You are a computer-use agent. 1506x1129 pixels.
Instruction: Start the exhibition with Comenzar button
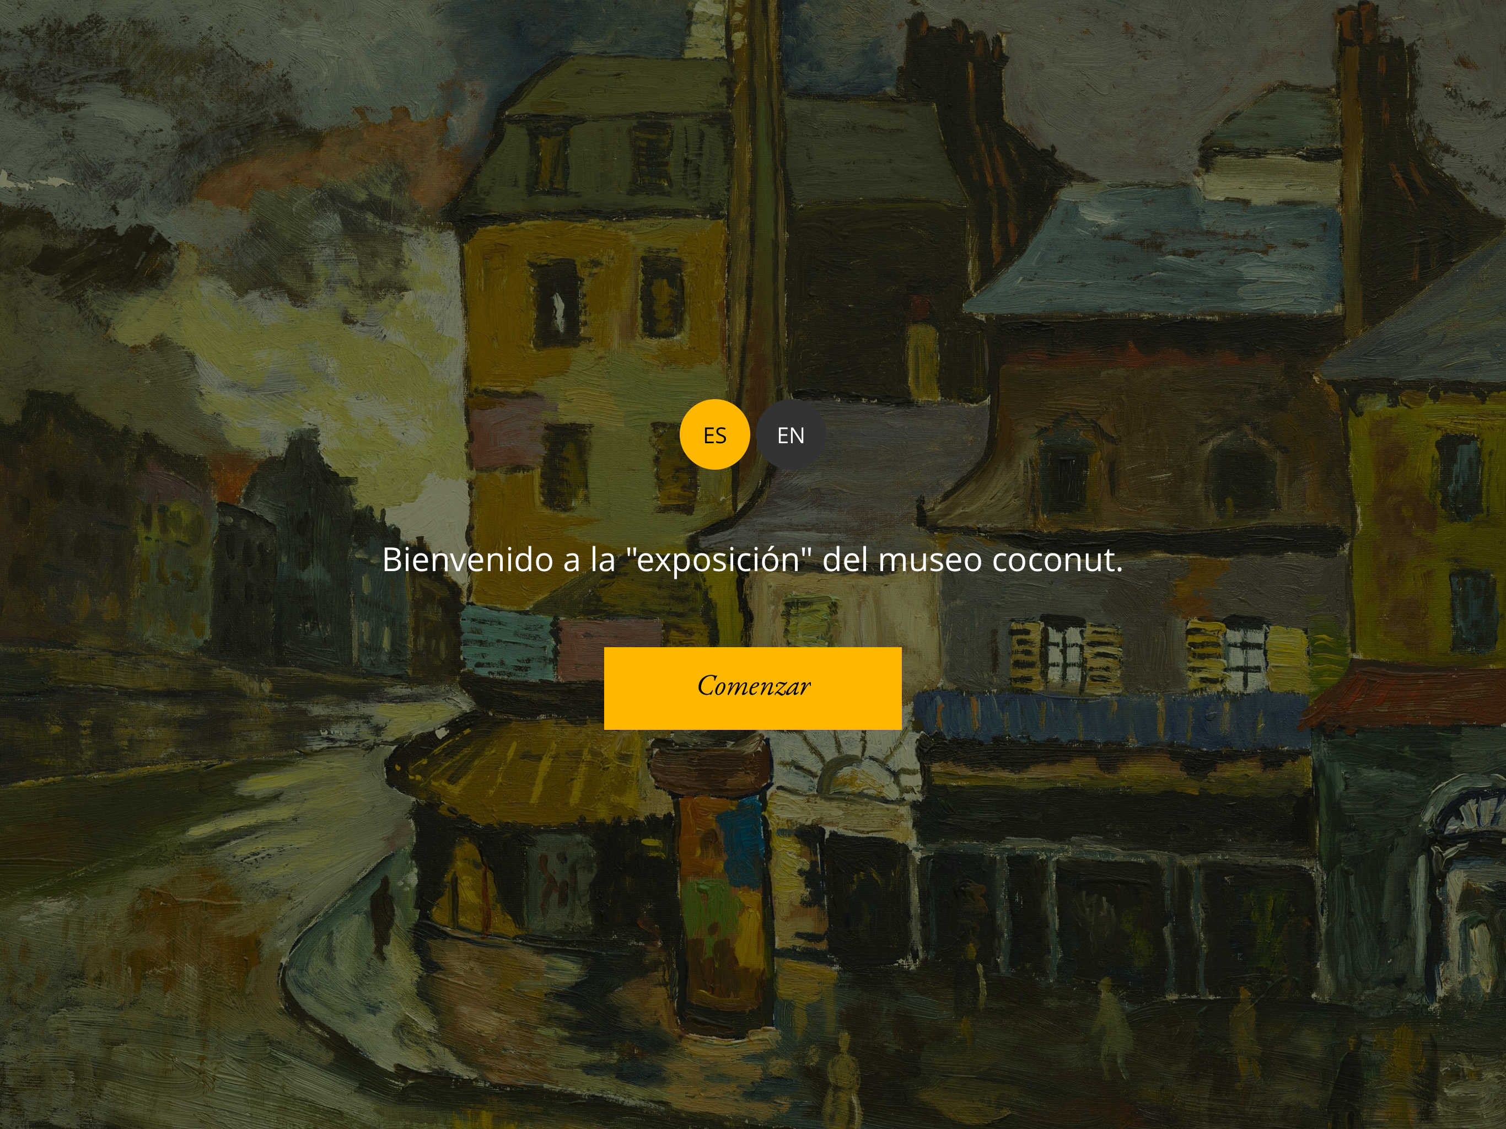click(x=752, y=689)
